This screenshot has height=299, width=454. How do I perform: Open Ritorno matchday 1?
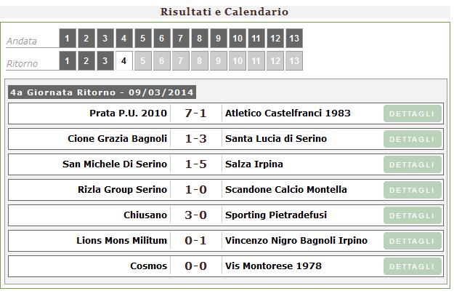point(67,61)
